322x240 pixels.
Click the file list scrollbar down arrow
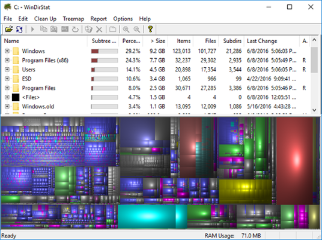tap(314, 110)
